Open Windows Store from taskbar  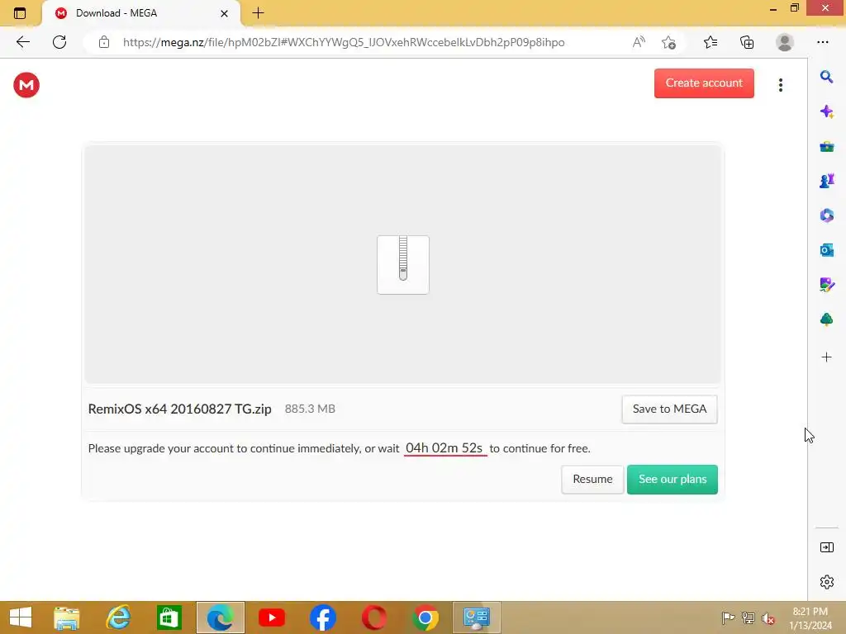tap(169, 617)
